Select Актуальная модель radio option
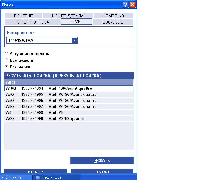Image resolution: width=218 pixels, height=180 pixels. (x=7, y=54)
